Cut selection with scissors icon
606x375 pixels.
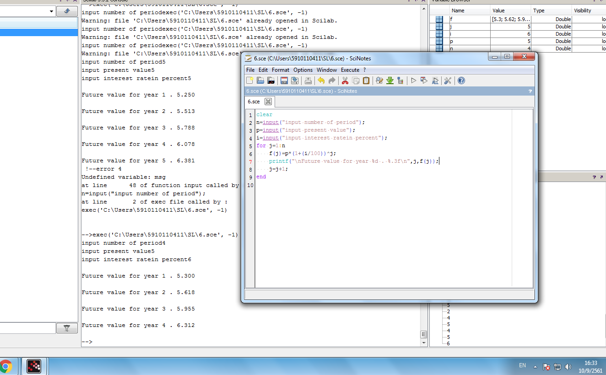coord(345,80)
